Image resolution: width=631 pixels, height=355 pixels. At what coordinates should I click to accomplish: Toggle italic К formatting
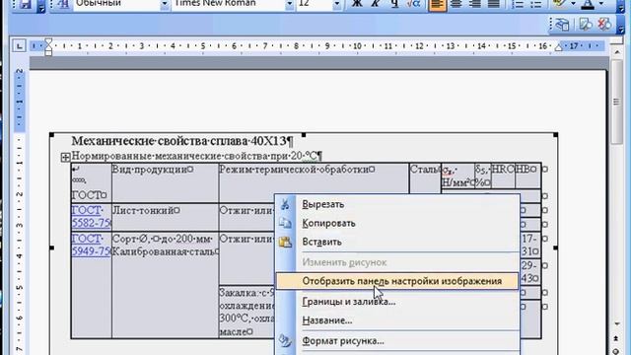(375, 4)
